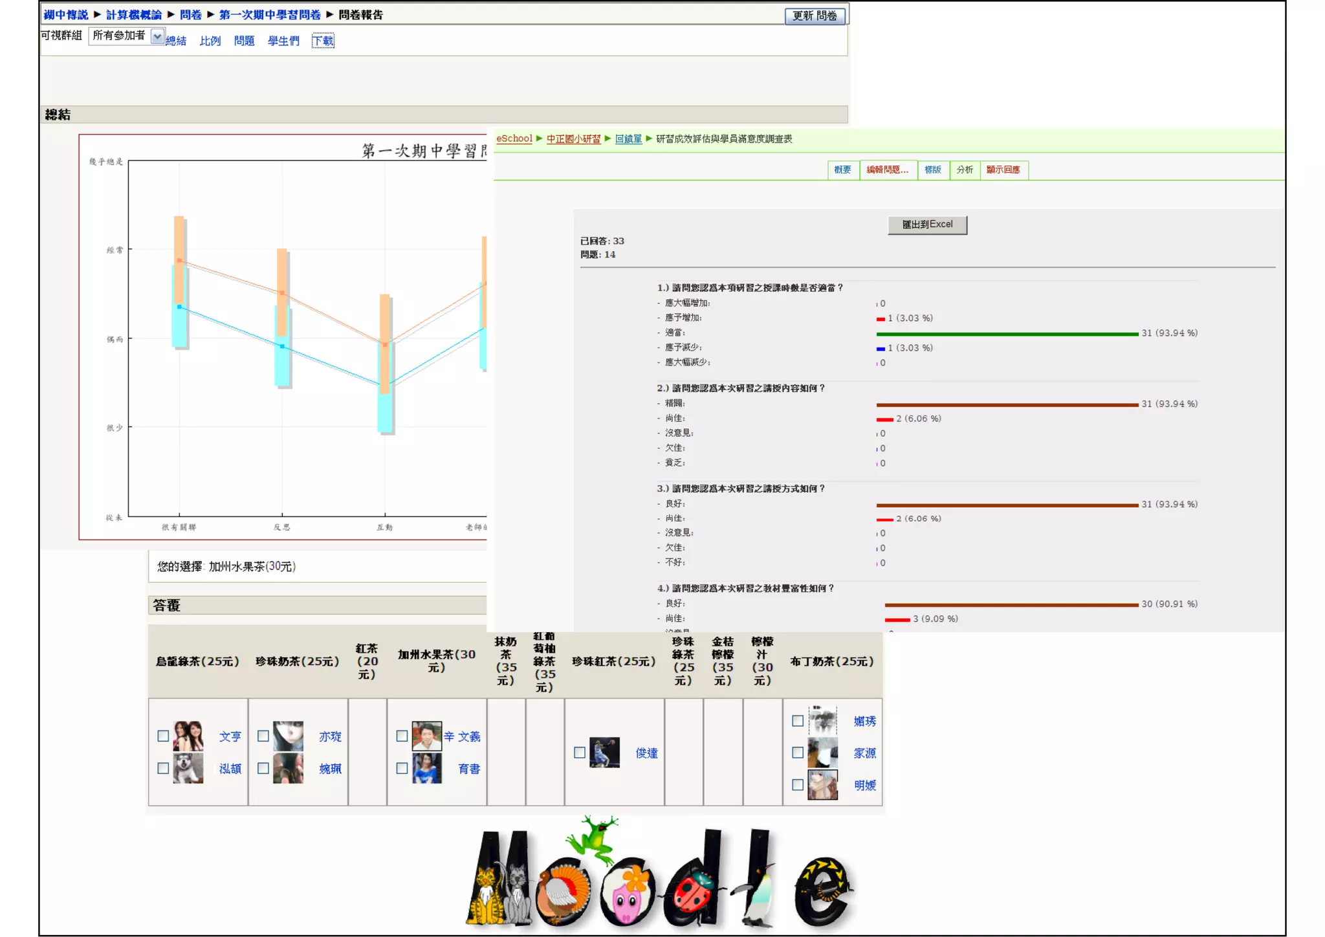Open the 編輯問題 tab
This screenshot has height=937, width=1325.
point(888,170)
